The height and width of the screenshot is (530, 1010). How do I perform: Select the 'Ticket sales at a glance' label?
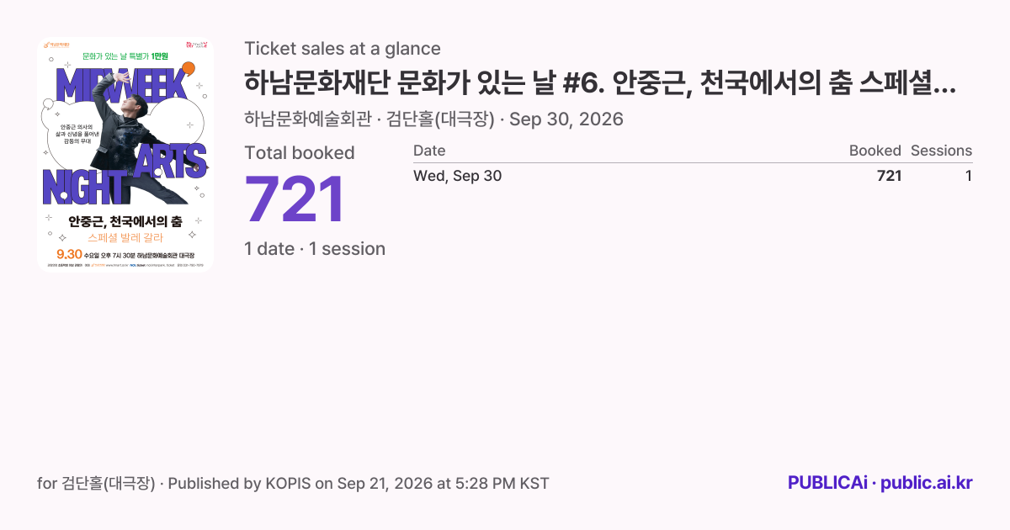(343, 49)
